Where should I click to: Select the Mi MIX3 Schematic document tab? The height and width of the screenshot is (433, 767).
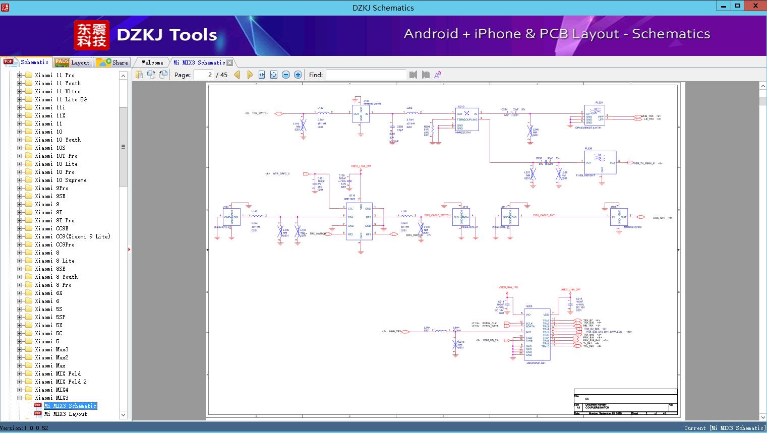point(199,63)
